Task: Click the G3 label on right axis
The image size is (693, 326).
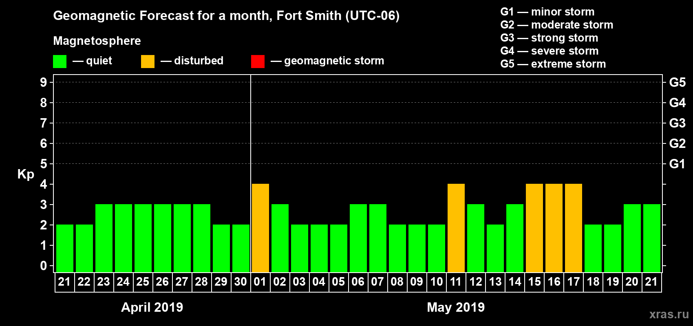Action: point(678,123)
